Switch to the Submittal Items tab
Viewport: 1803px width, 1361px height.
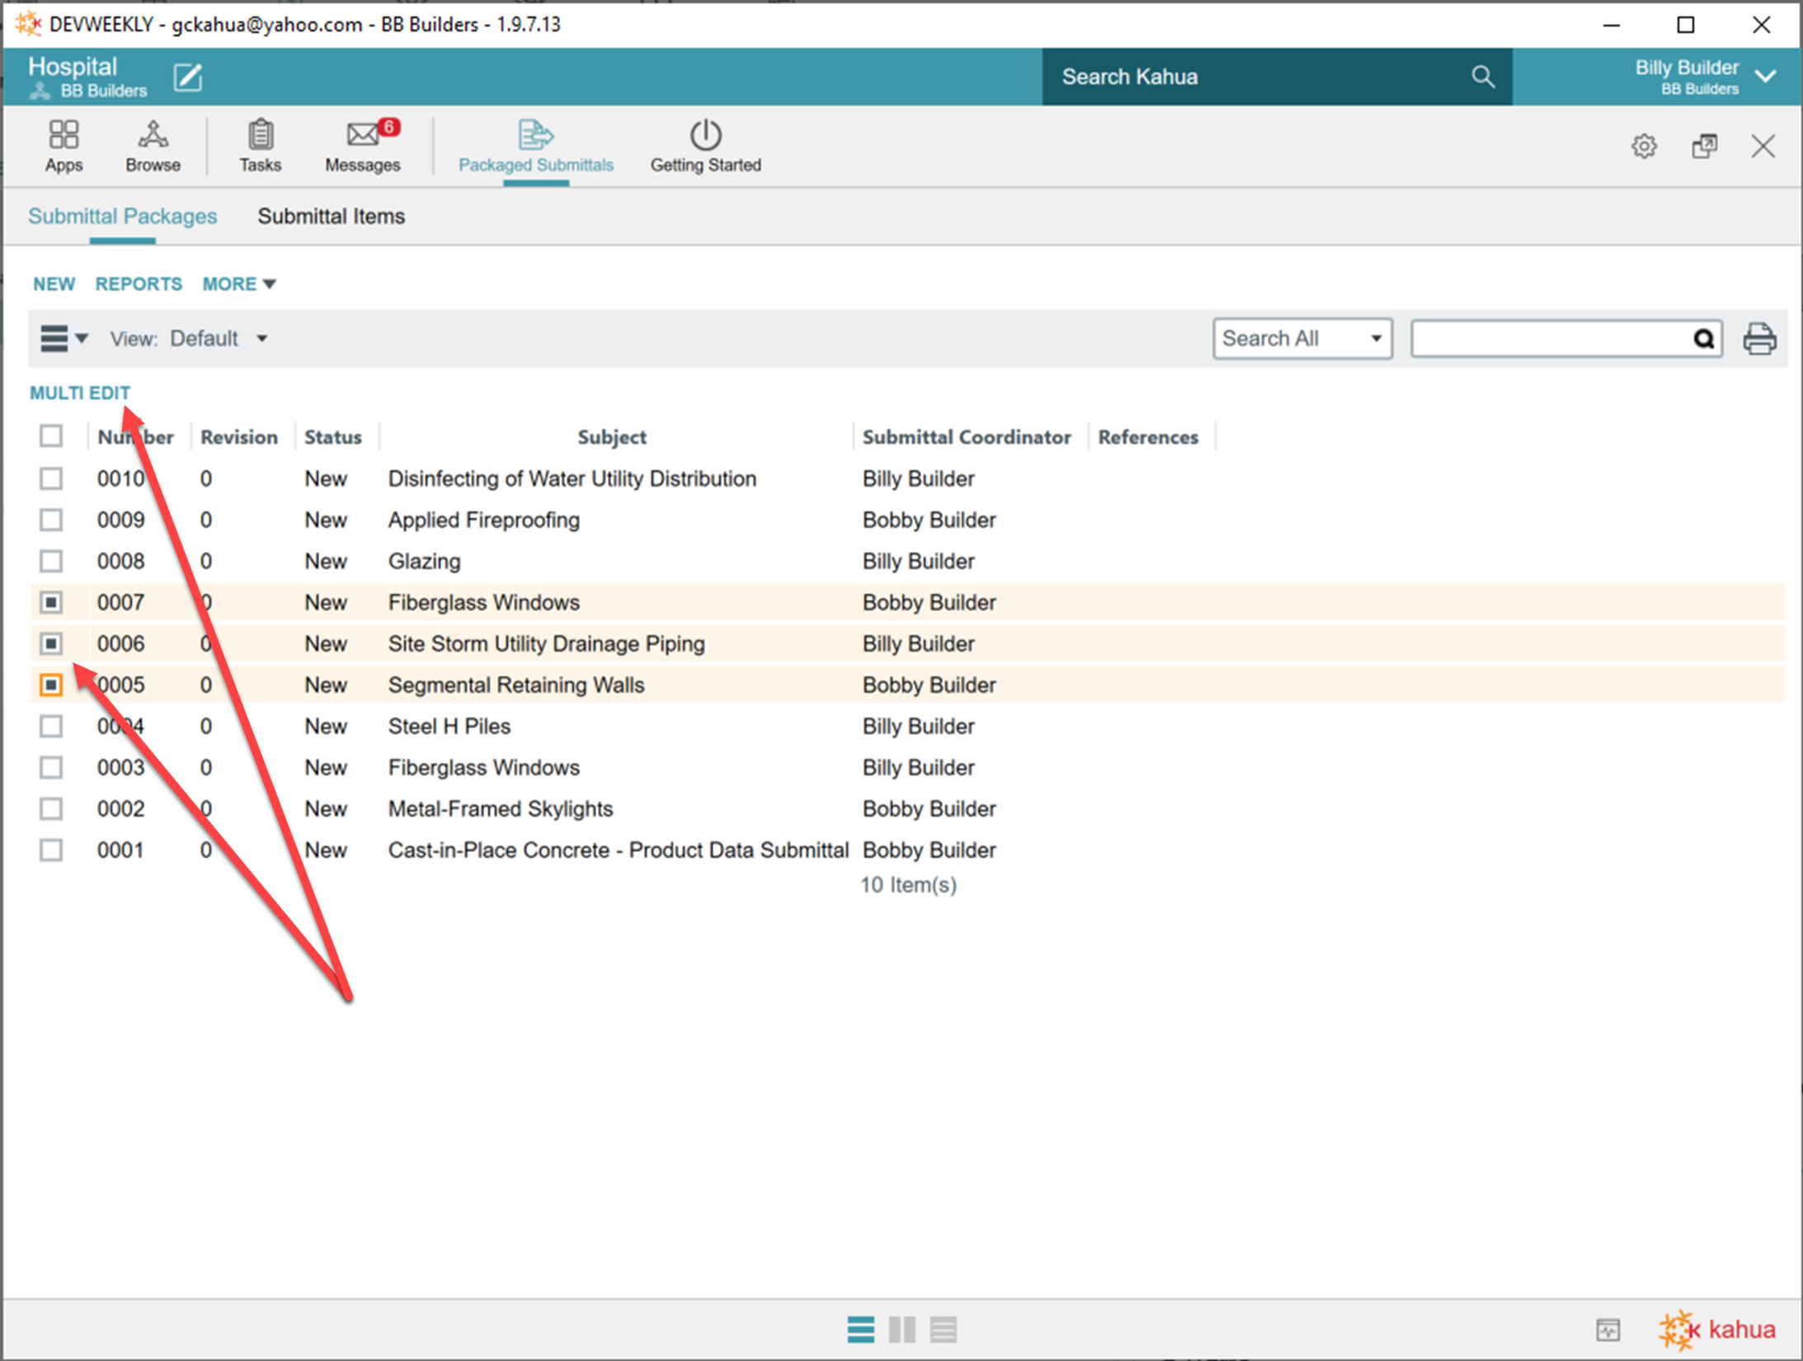pos(331,216)
